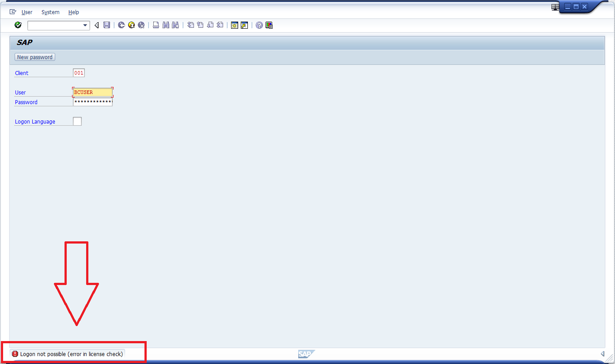
Task: Click the green Enter checkmark icon
Action: click(x=18, y=25)
